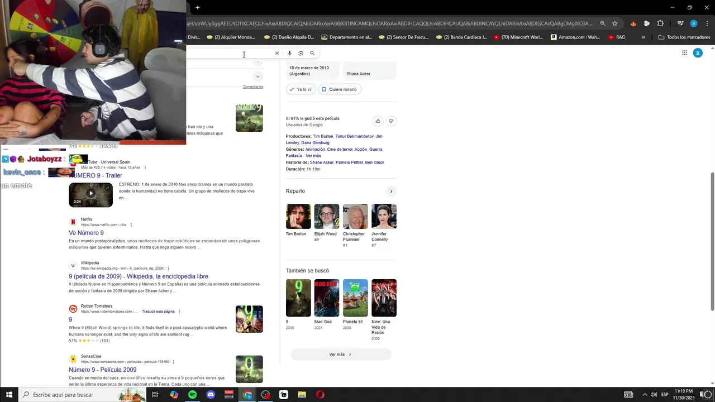Viewport: 715px width, 402px height.
Task: Open Todos los marcadores bookmarks folder
Action: coord(684,37)
